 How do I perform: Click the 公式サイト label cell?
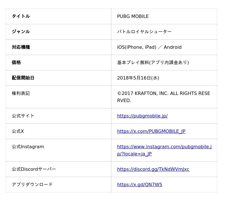(23, 116)
